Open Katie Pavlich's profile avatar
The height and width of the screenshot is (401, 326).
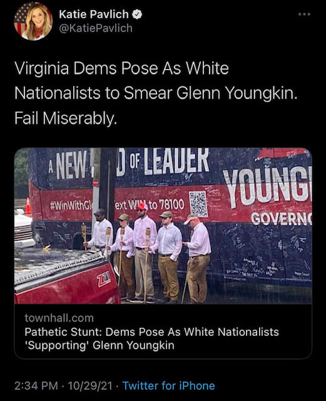[x=33, y=21]
